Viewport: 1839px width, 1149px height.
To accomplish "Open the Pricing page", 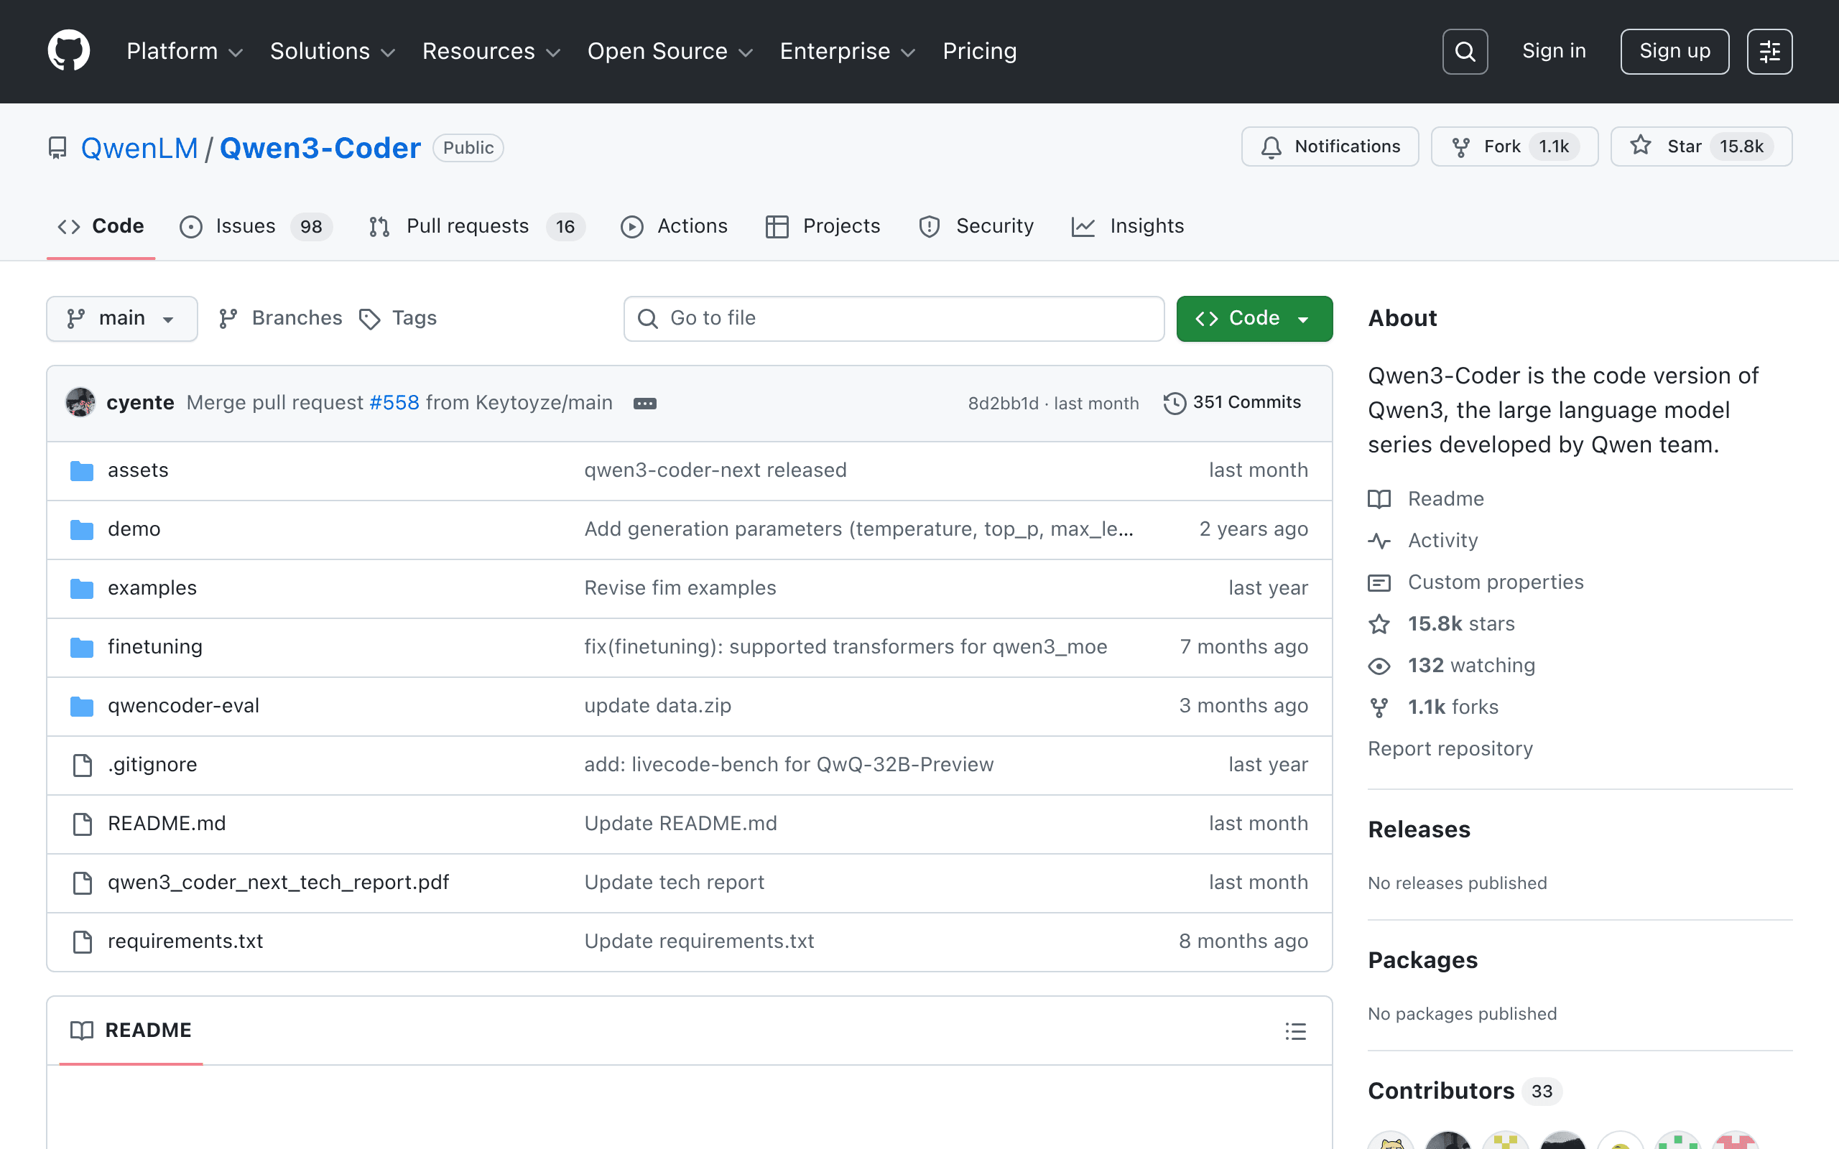I will (980, 51).
